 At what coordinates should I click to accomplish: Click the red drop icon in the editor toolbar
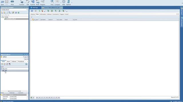(42, 11)
